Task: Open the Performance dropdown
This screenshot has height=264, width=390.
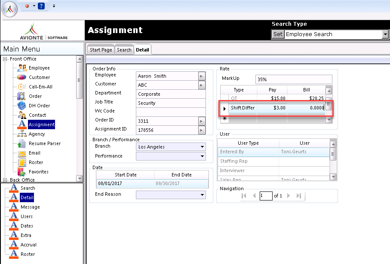Action: click(x=202, y=156)
